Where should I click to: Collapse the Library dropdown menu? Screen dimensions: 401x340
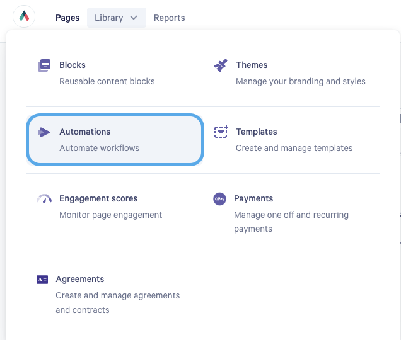click(117, 18)
